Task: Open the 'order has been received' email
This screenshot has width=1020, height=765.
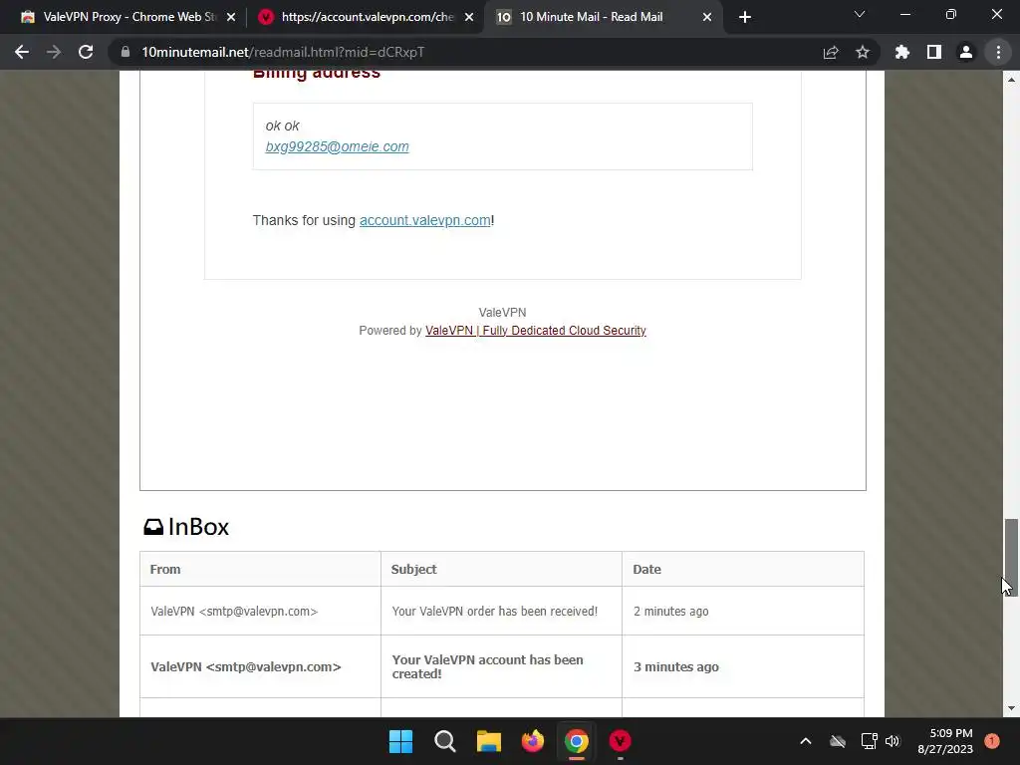Action: (494, 612)
